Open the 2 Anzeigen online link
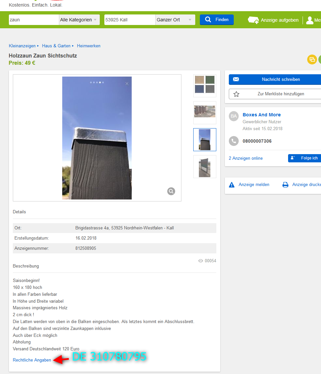Viewport: 321px width, 374px height. [246, 158]
